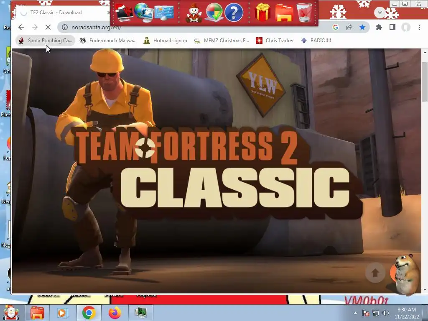
Task: Open the RADIO!!!! bookmark
Action: pyautogui.click(x=316, y=41)
